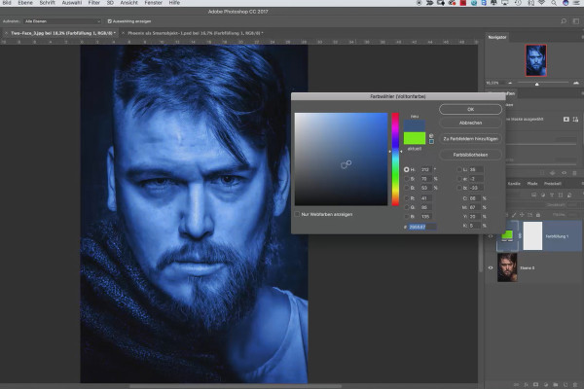
Task: Open the Ebene menu
Action: point(25,3)
